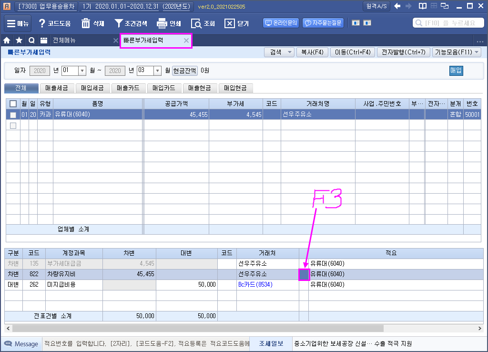
Task: Click the 45,455 공급가액 cell
Action: (176, 114)
